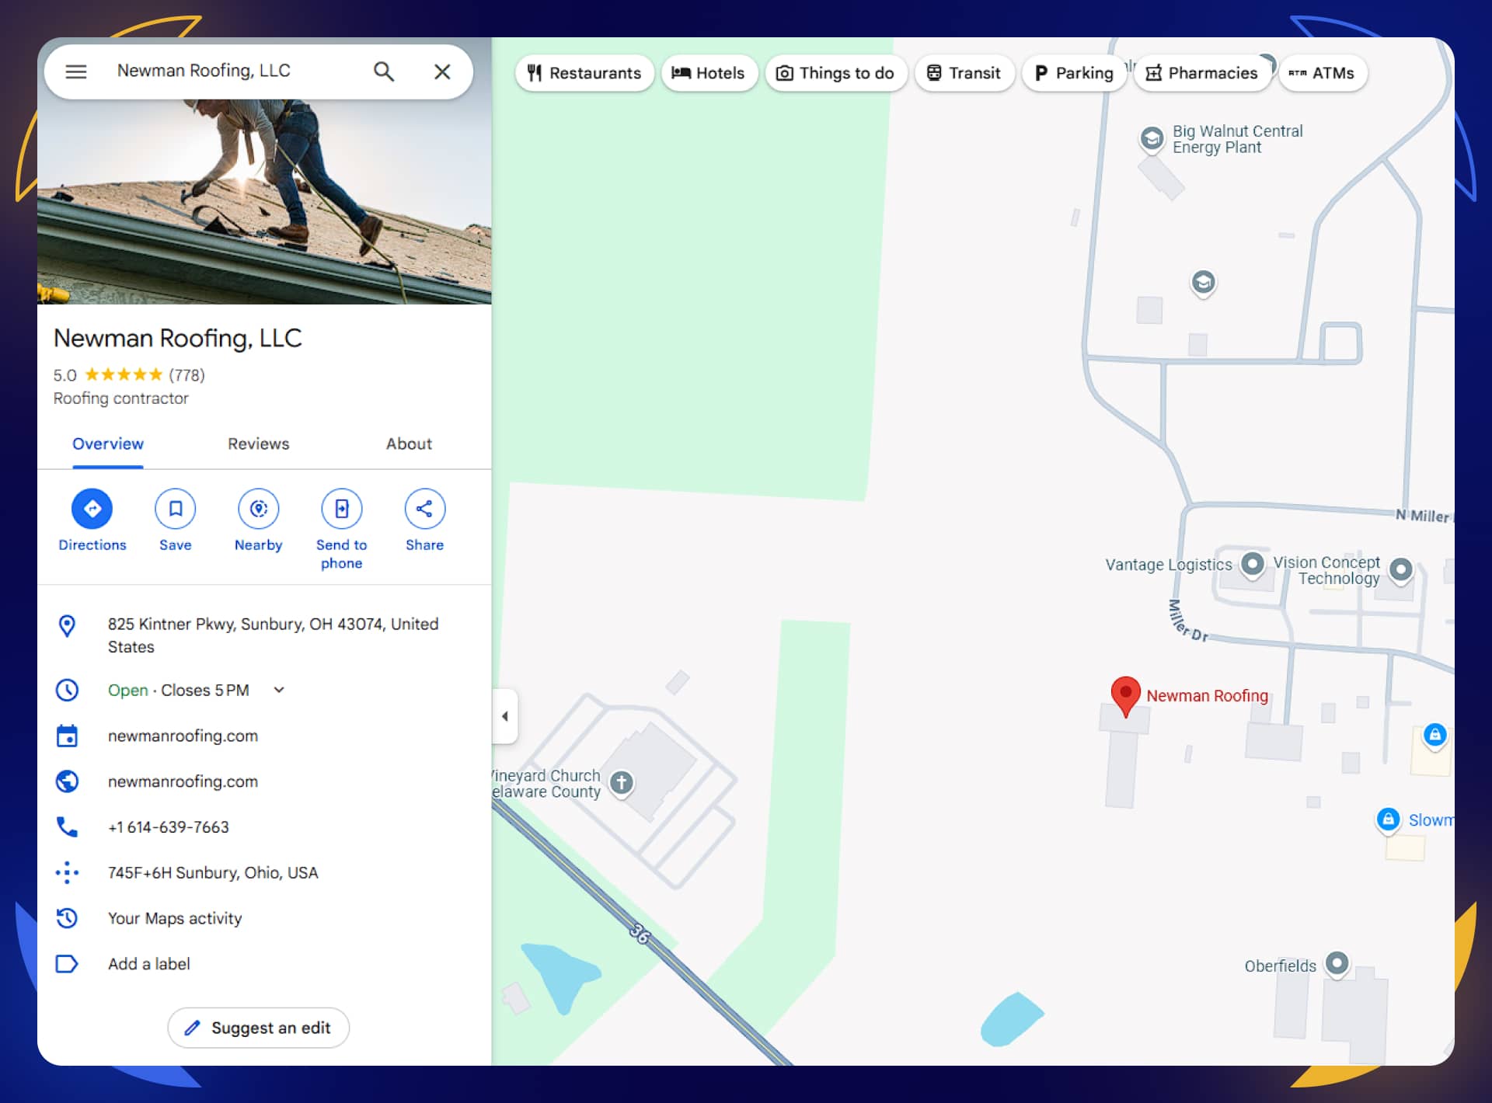Open the hamburger menu in search bar

(75, 71)
